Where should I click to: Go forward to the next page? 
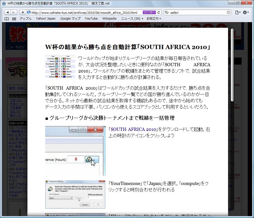[x=14, y=12]
